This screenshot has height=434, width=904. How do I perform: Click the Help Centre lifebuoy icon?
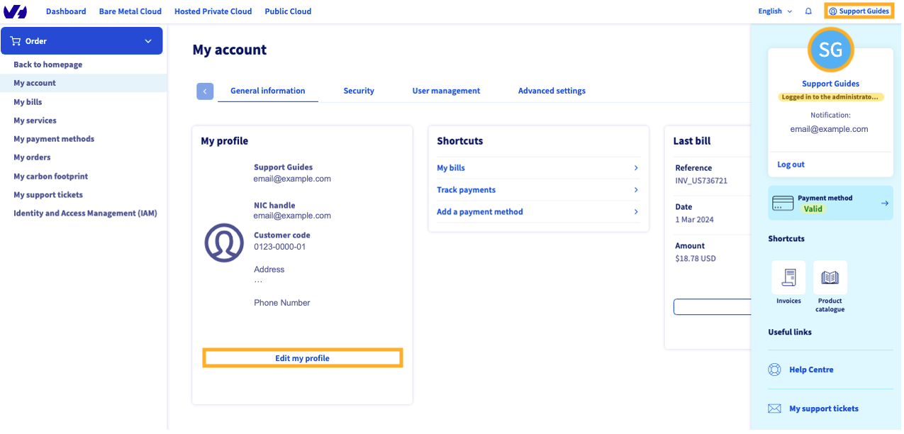click(774, 370)
